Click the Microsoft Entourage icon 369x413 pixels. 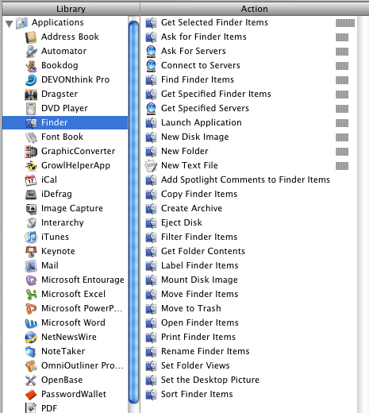31,280
